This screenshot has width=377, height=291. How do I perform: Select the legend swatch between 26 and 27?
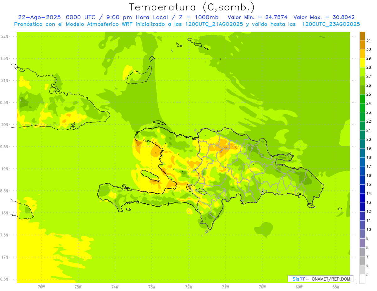(x=362, y=81)
